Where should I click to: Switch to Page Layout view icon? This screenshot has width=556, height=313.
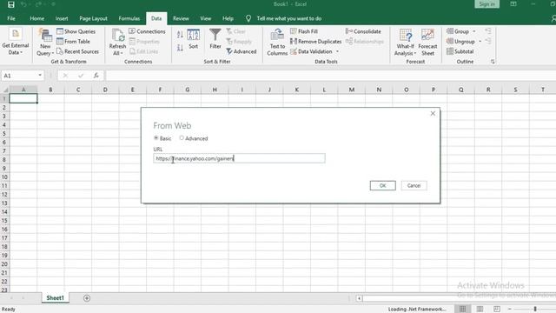[480, 310]
